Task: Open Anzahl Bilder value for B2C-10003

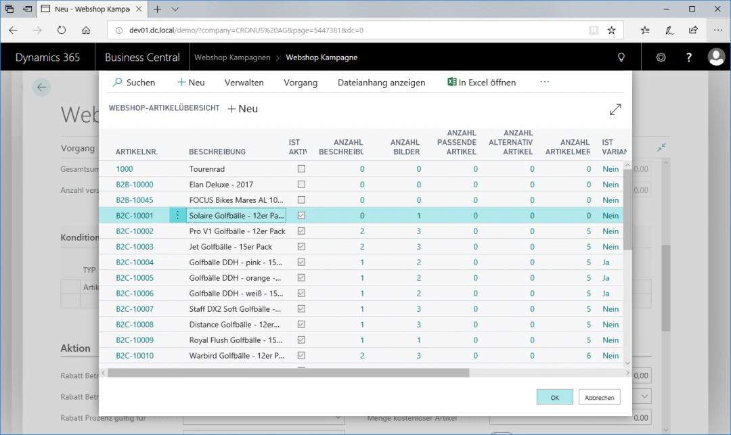Action: point(419,246)
